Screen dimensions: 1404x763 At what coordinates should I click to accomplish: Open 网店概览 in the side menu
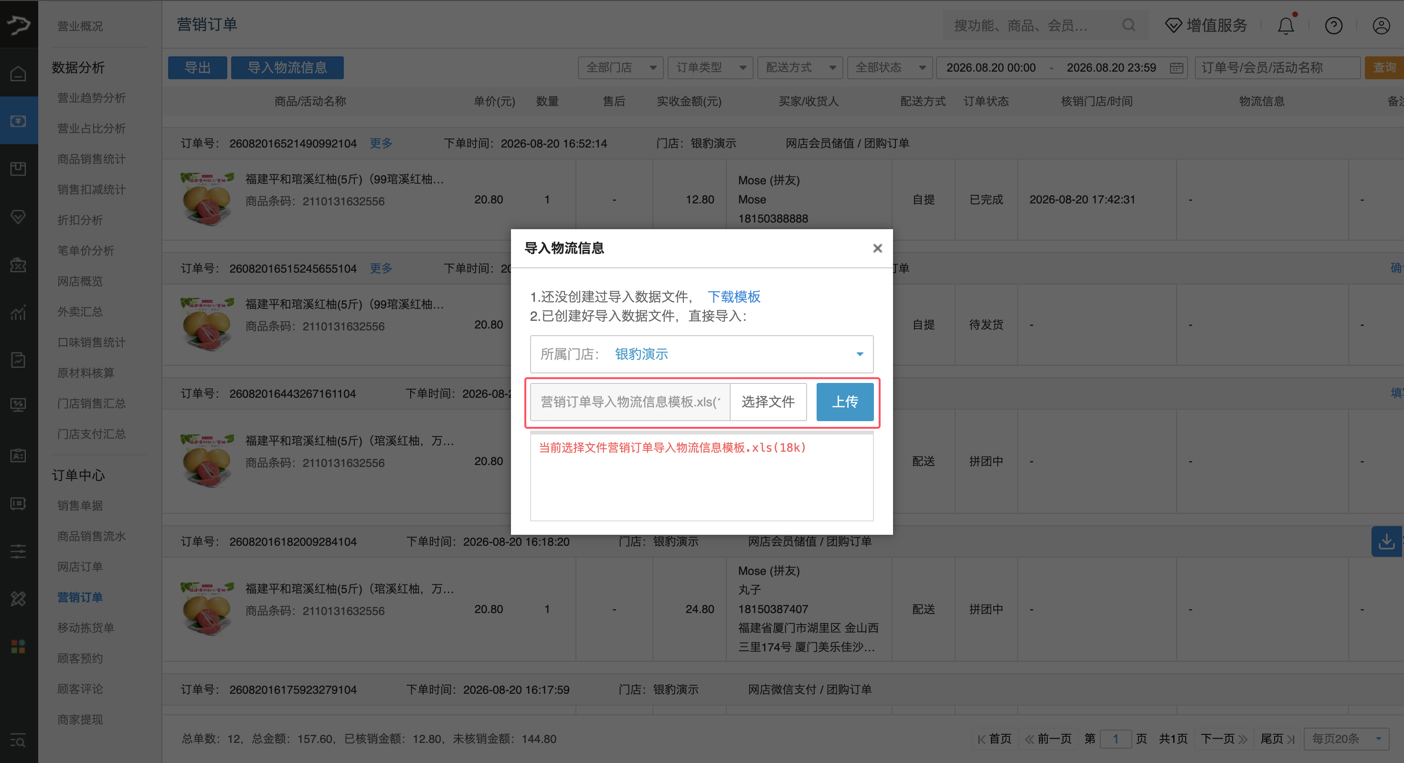80,281
